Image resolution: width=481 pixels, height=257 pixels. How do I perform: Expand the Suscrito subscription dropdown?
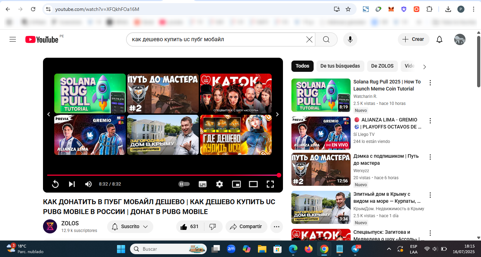point(130,227)
